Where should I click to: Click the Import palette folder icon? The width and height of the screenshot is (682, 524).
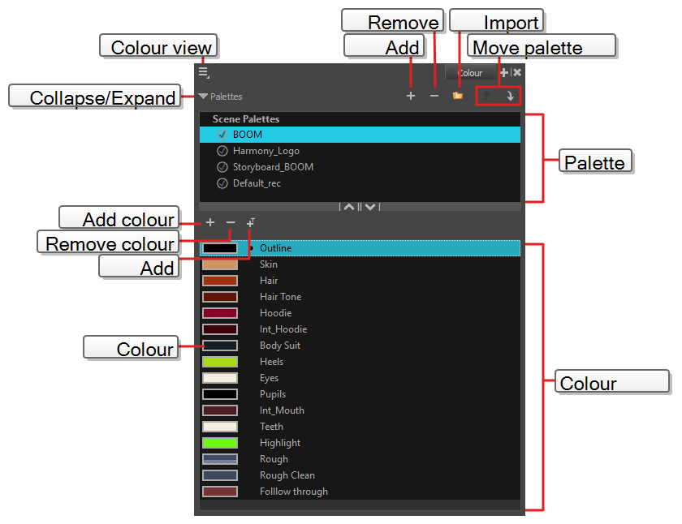[x=458, y=96]
